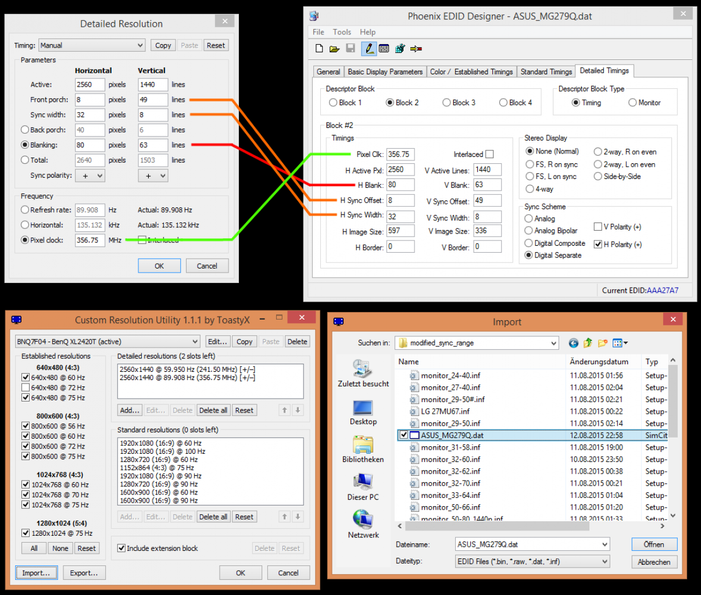Switch to Standard Timings tab
701x595 pixels.
pyautogui.click(x=546, y=72)
